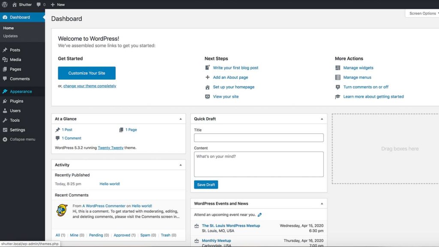The height and width of the screenshot is (247, 439).
Task: Click the menu list icon beside Manage menus
Action: click(x=338, y=77)
